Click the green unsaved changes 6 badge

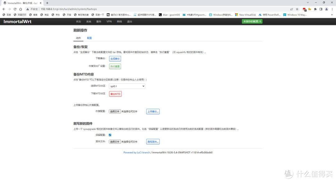click(x=252, y=21)
